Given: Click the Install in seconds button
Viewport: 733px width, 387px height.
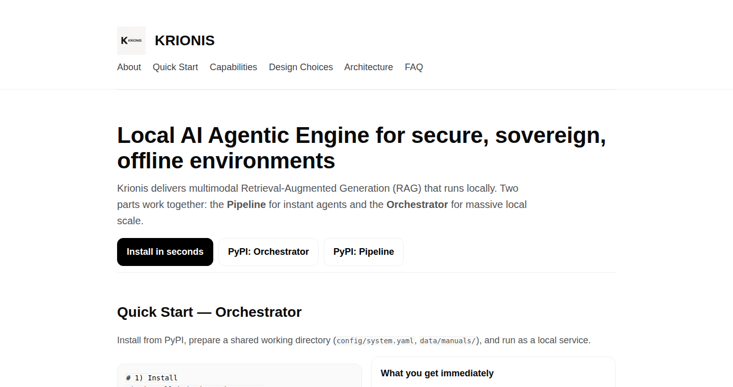Looking at the screenshot, I should [165, 252].
